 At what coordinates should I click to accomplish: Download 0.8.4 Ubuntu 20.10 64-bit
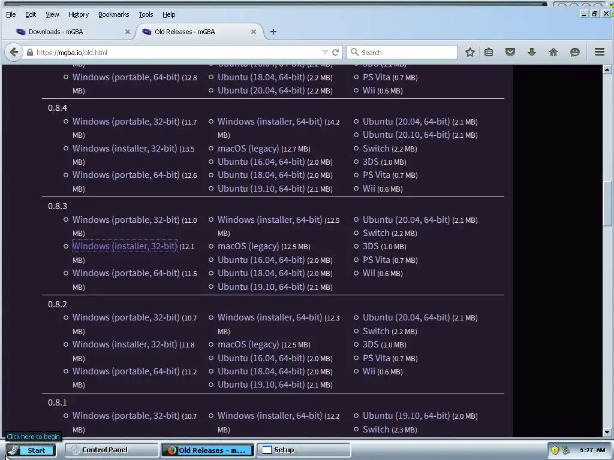click(x=406, y=135)
